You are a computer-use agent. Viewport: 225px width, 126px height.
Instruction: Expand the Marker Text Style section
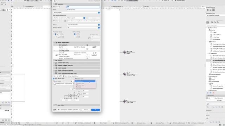[54, 63]
